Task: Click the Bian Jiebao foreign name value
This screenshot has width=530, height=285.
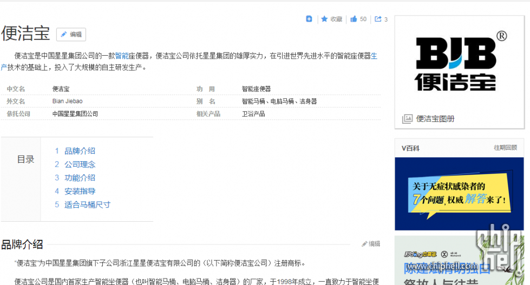Action: point(67,101)
